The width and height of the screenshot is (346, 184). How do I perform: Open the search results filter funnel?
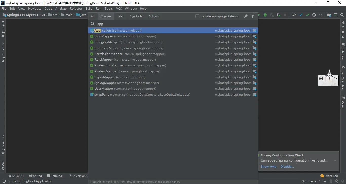click(x=253, y=16)
